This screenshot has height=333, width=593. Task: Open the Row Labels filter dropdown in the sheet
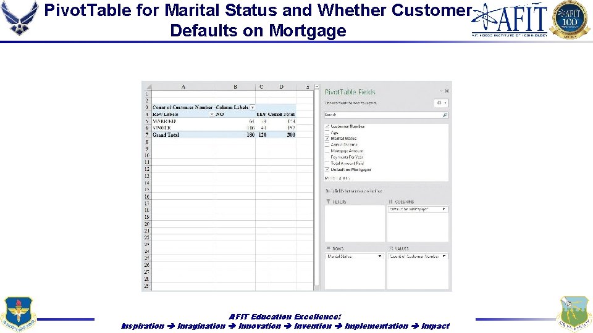tap(212, 115)
